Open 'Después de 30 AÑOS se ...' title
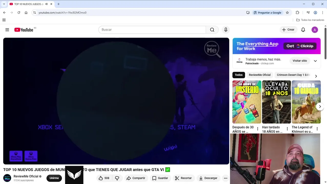The image size is (327, 184). click(x=243, y=129)
